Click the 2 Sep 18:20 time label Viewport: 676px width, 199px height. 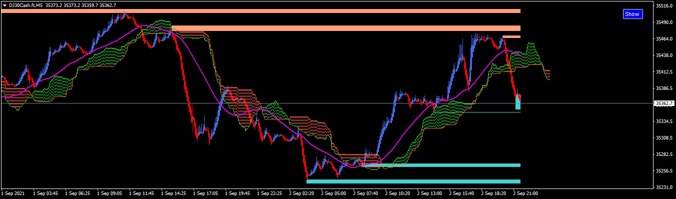[494, 192]
